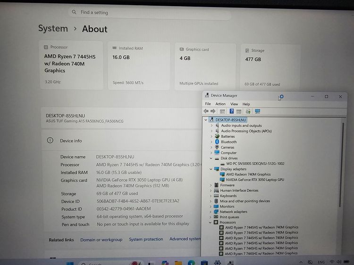The width and height of the screenshot is (354, 265).
Task: Open System protection link
Action: point(146,239)
